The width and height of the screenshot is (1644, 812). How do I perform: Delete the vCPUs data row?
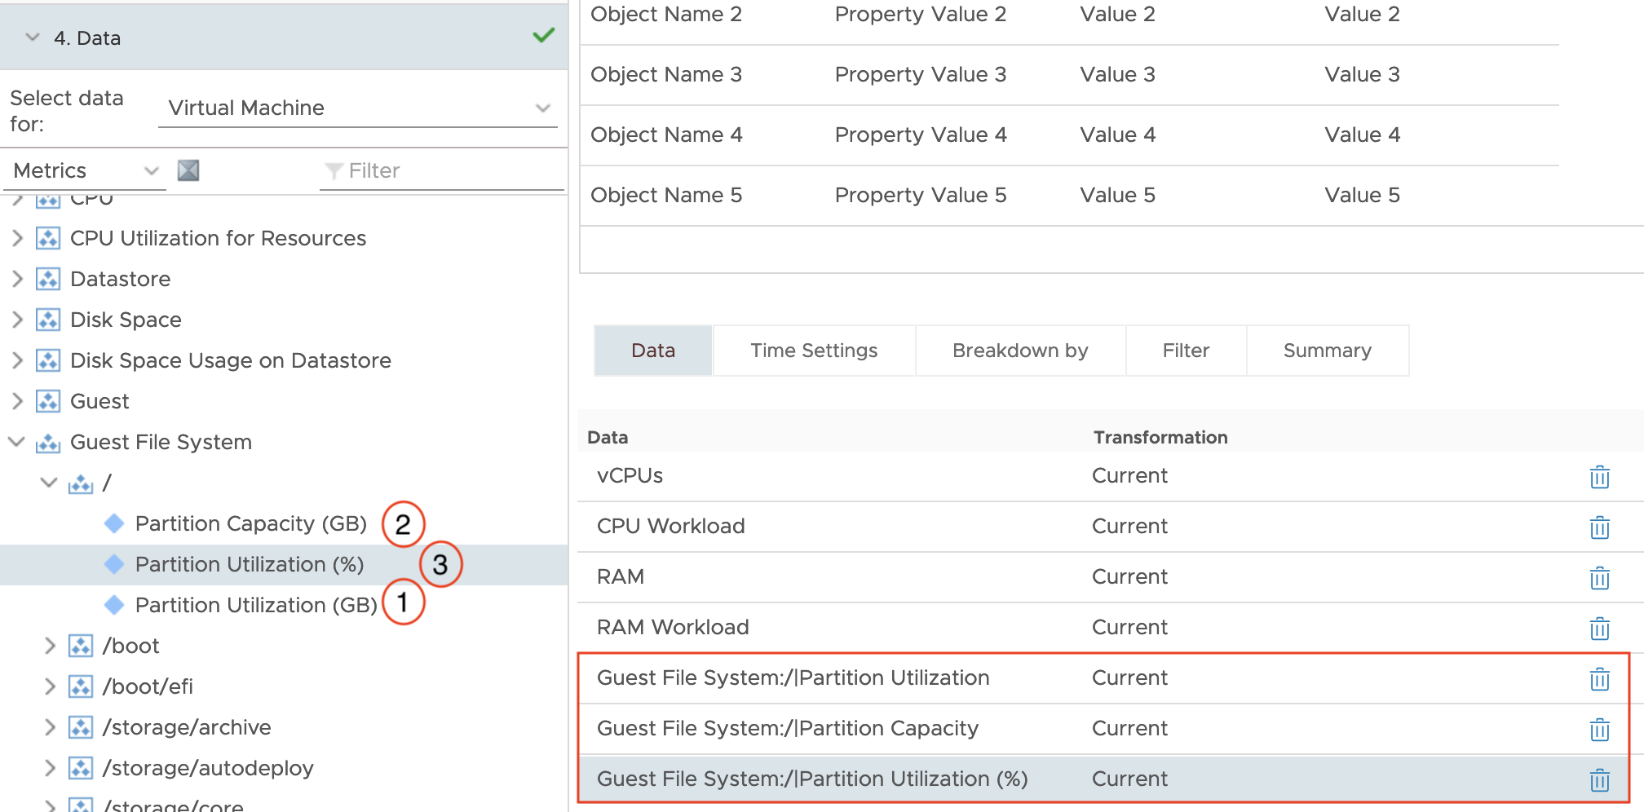[x=1599, y=477]
